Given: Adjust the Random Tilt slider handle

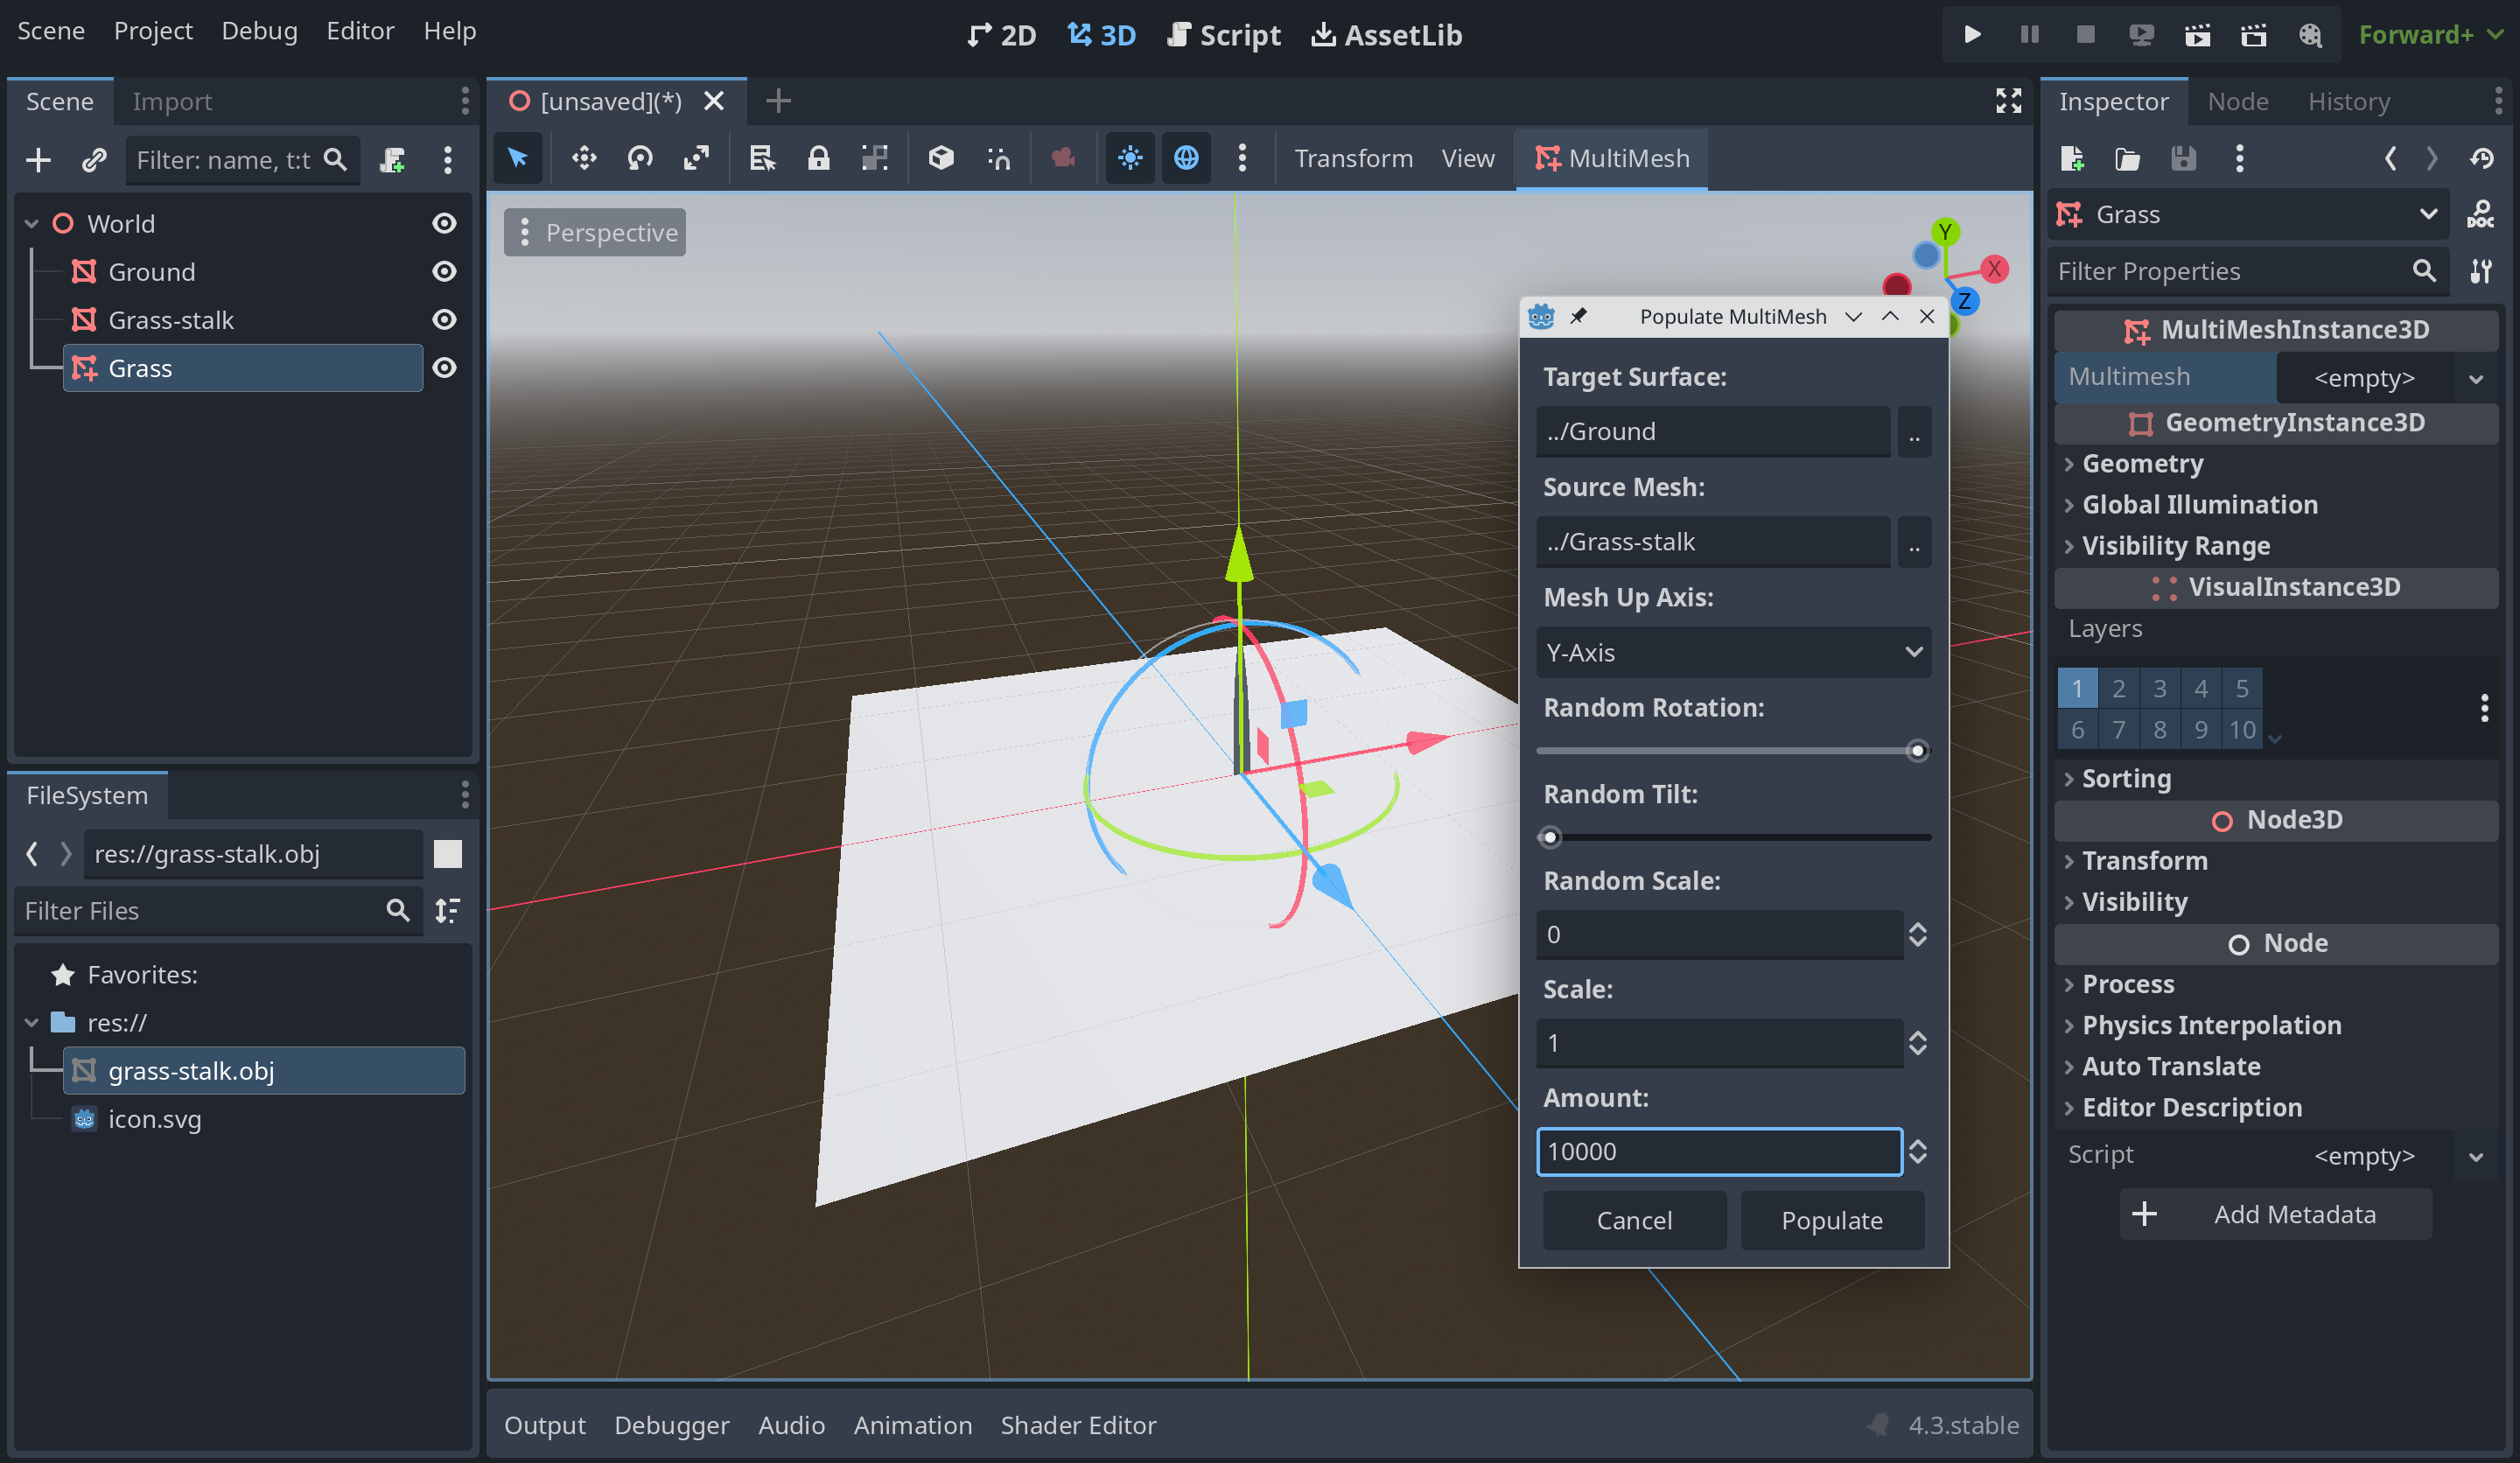Looking at the screenshot, I should pos(1549,837).
